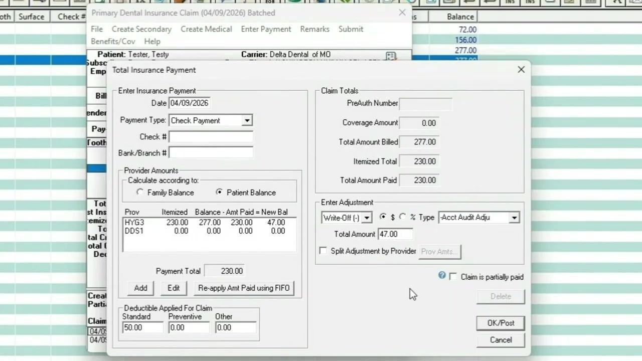Click the Surface column header
This screenshot has height=361, width=642.
[31, 17]
